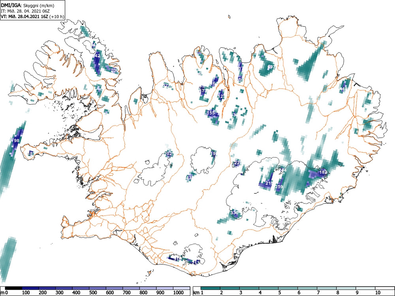Click the 'km 1' legend label
Image resolution: width=395 pixels, height=296 pixels.
pos(199,293)
